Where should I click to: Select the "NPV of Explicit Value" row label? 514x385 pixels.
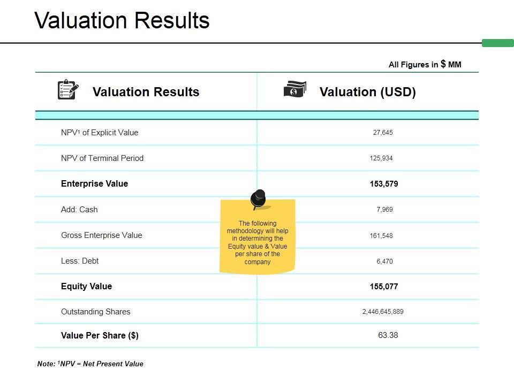pyautogui.click(x=100, y=133)
